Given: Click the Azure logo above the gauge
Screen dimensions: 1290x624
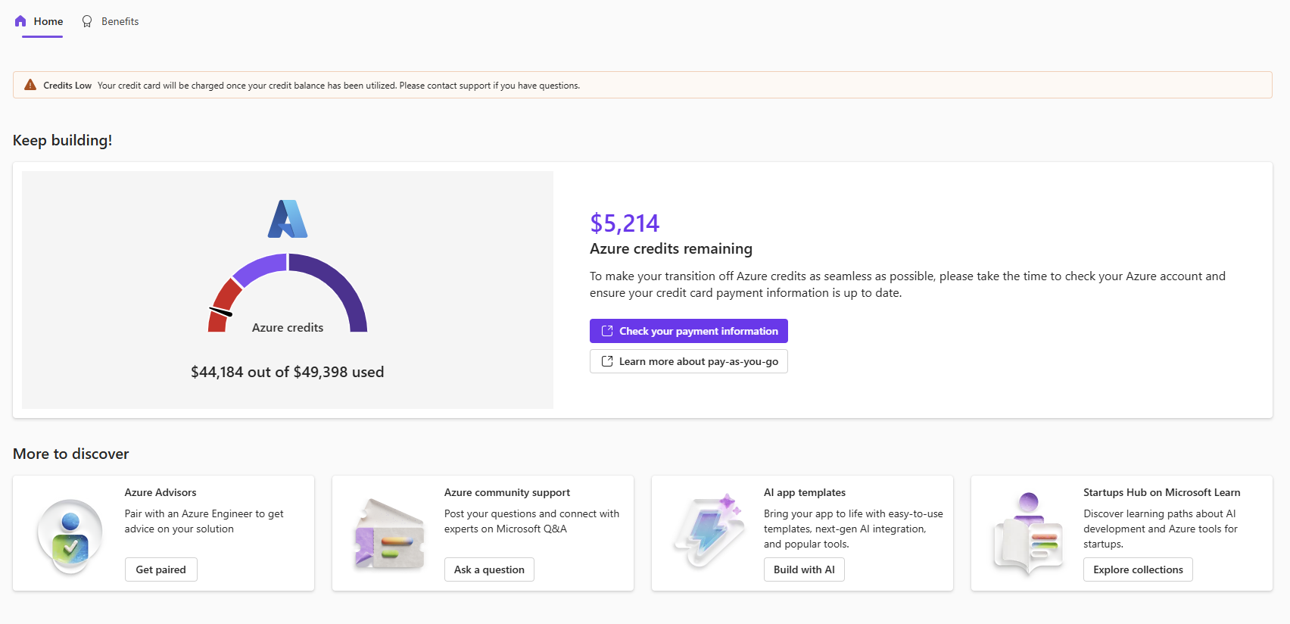Looking at the screenshot, I should [x=288, y=219].
